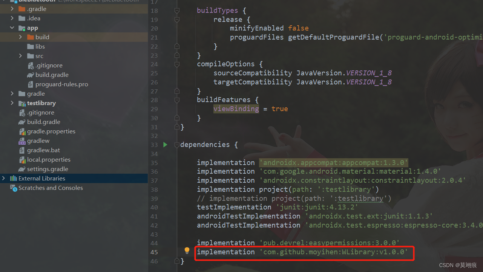Click the viewBinding keyword
This screenshot has width=483, height=272.
coord(236,108)
